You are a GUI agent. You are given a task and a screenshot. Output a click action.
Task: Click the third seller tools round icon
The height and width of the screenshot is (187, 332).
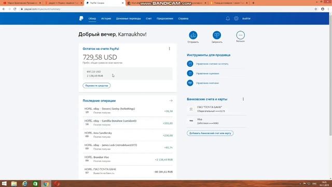tap(190, 83)
